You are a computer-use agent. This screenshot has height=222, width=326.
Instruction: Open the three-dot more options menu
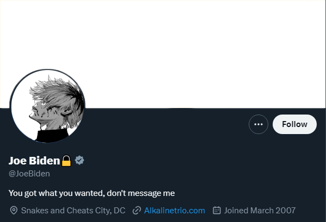[x=259, y=124]
